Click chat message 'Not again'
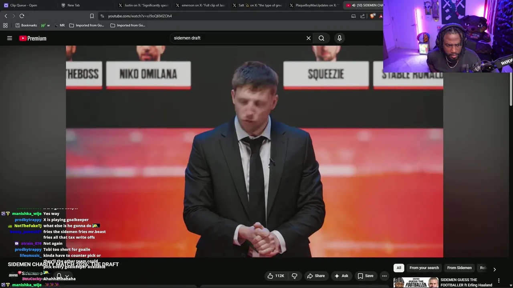Image resolution: width=513 pixels, height=288 pixels. (53, 243)
